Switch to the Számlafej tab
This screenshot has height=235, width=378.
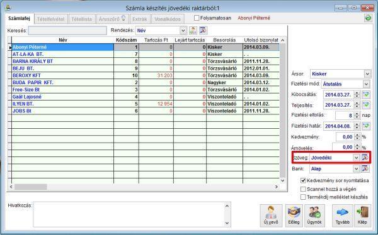19,18
